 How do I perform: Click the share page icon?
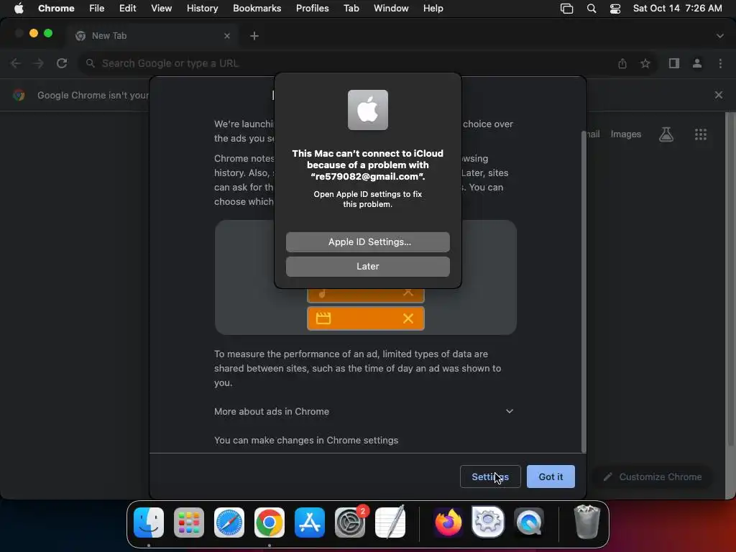point(622,63)
